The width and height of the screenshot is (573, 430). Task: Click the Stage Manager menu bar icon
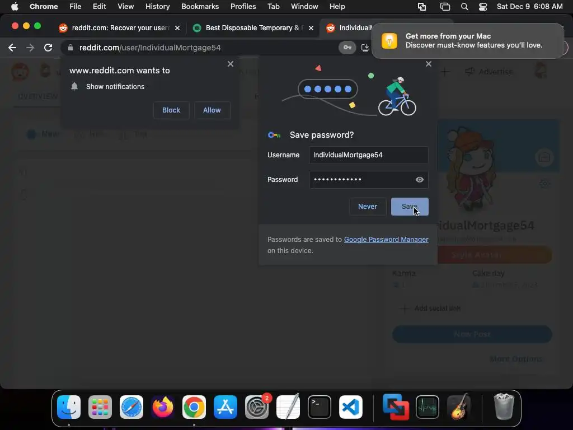tap(445, 7)
